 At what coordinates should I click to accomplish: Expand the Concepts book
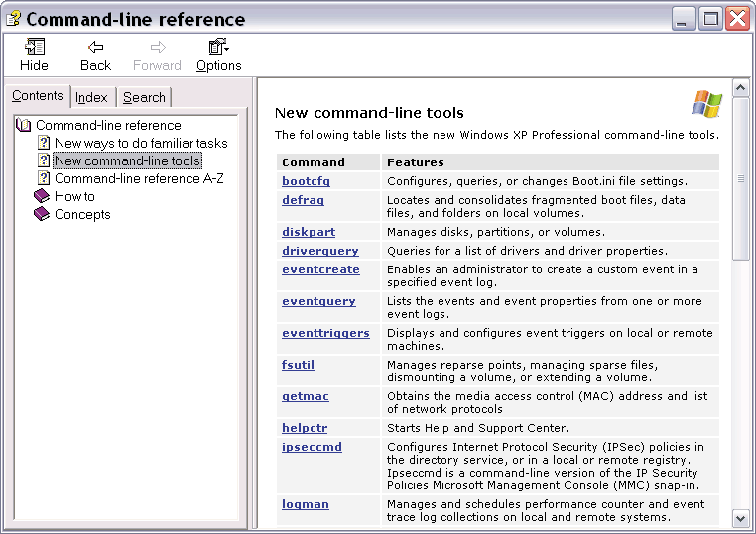click(x=82, y=214)
